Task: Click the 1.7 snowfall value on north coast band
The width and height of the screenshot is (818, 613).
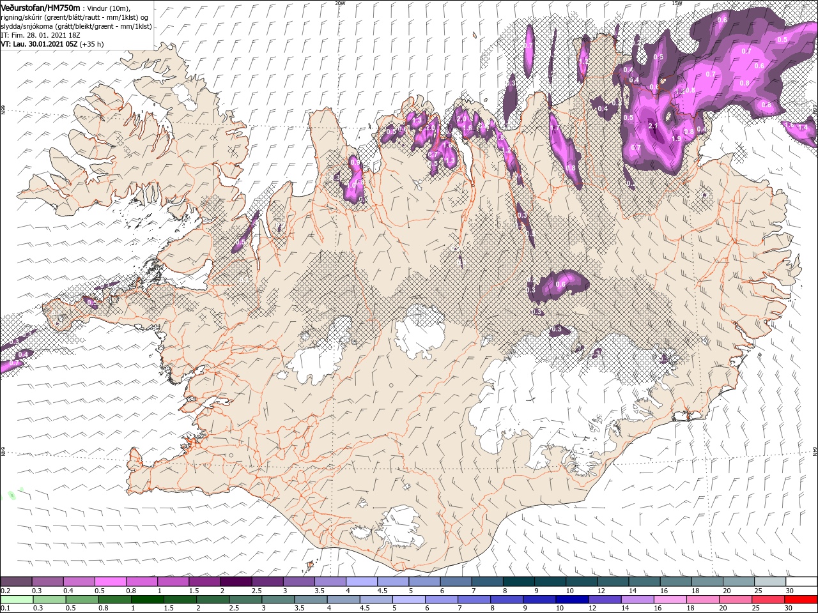Action: [x=555, y=128]
